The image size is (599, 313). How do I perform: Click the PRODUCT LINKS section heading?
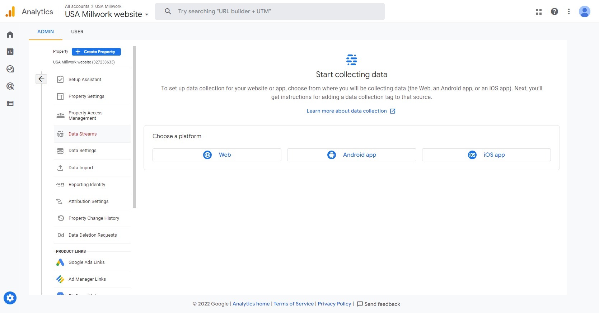click(71, 251)
